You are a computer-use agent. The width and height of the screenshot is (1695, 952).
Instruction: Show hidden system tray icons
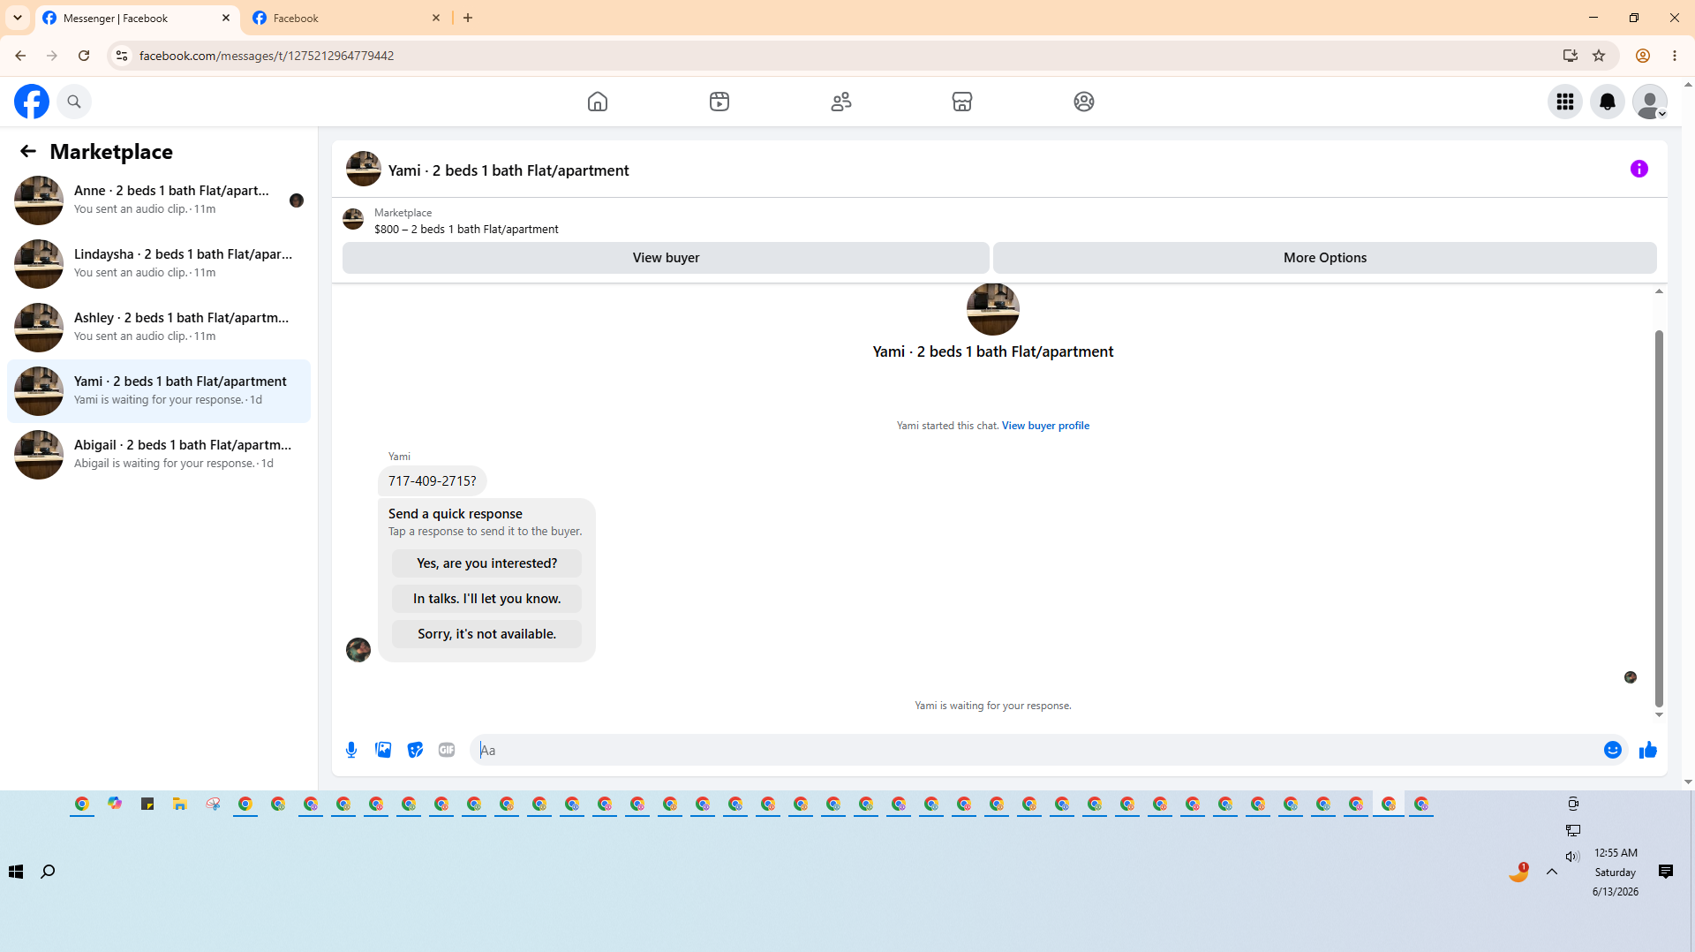(1551, 872)
